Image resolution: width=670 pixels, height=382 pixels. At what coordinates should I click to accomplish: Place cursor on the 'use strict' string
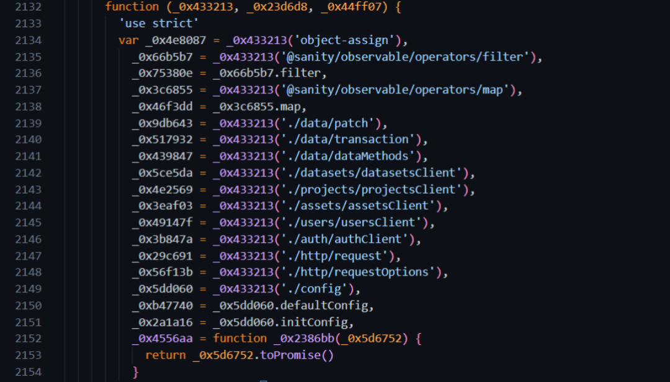[x=159, y=24]
